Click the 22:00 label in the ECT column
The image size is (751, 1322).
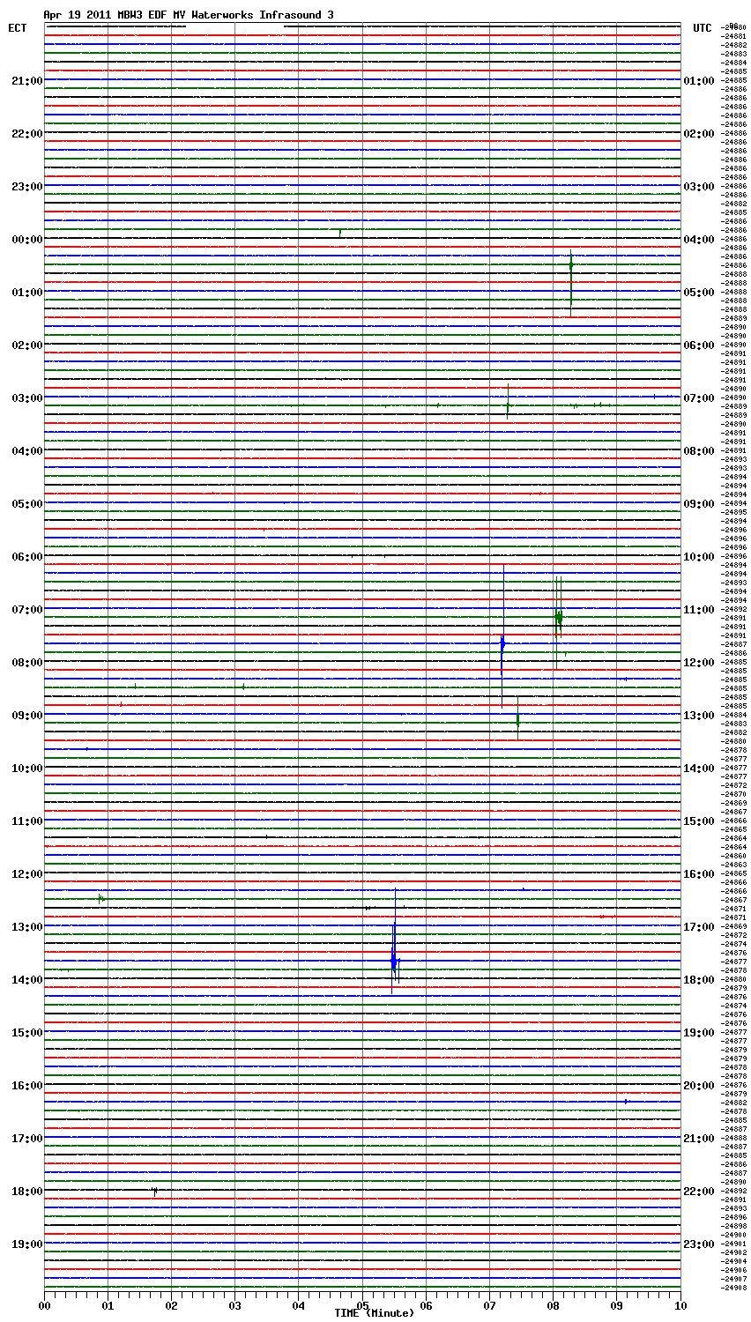tap(26, 134)
